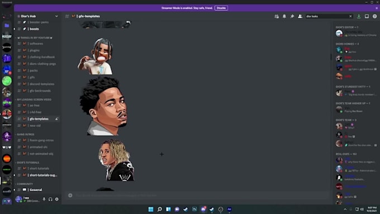Collapse COMMUNITY category
The width and height of the screenshot is (380, 214).
tap(24, 184)
